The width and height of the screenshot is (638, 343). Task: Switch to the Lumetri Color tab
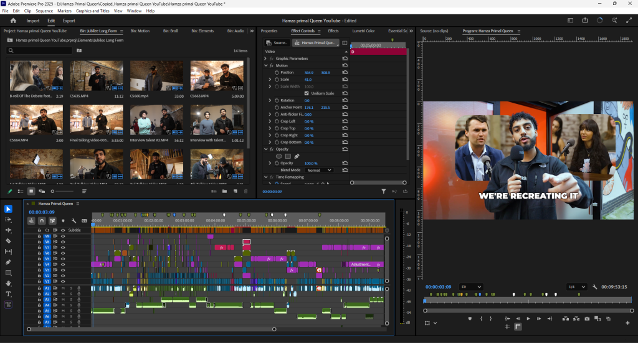[x=363, y=31]
